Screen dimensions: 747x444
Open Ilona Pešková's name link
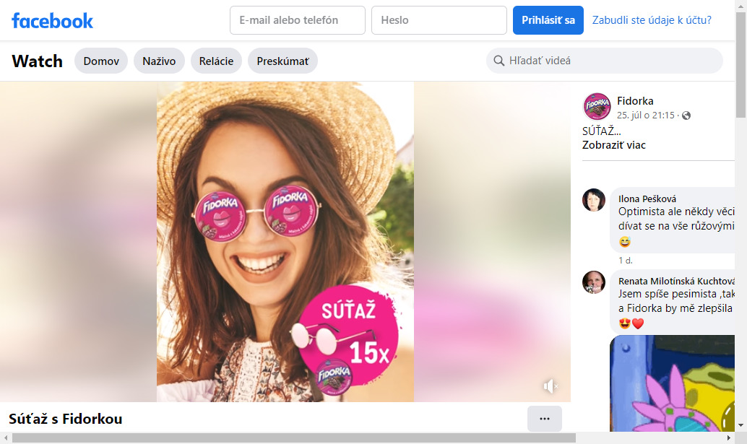click(x=647, y=199)
